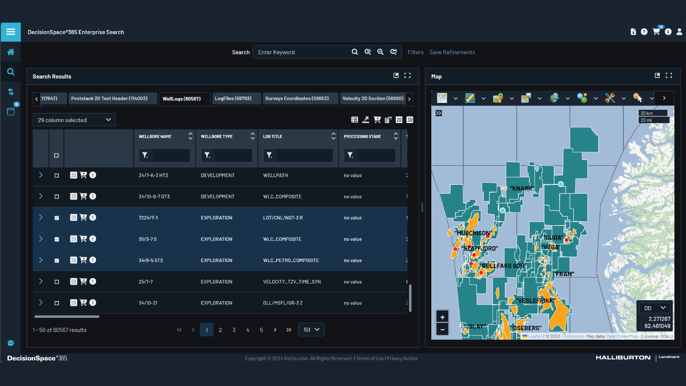The image size is (686, 386).
Task: Uncheck the 7224/7-1 row checkbox
Action: point(57,218)
